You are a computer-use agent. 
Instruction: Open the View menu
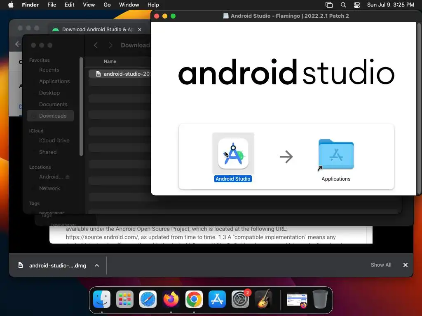pos(89,5)
